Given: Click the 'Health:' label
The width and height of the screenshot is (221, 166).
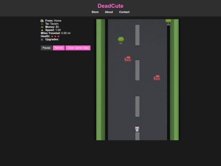Looking at the screenshot, I should click(x=45, y=36).
